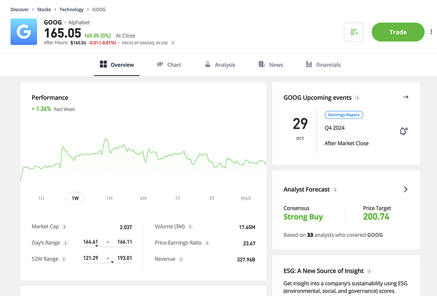Image resolution: width=437 pixels, height=296 pixels.
Task: Click the green Trade button
Action: click(x=398, y=32)
